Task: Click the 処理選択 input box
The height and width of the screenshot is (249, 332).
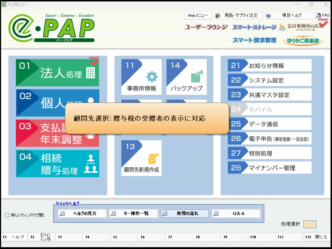Action: tap(310, 224)
